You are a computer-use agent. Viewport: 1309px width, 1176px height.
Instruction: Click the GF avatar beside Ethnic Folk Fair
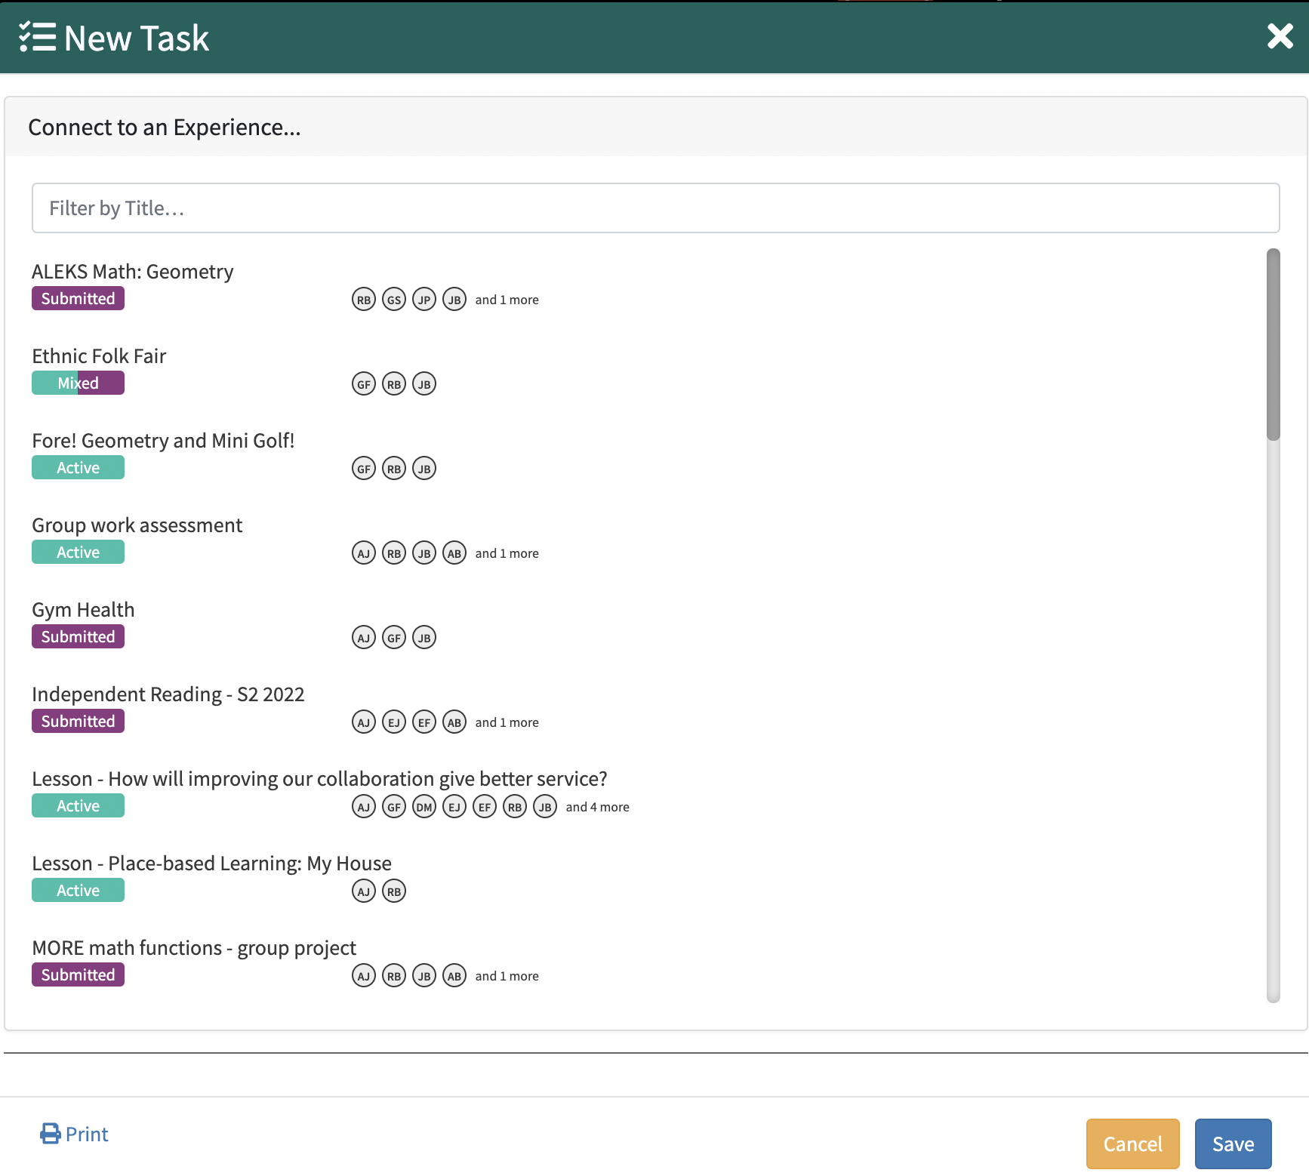tap(364, 384)
